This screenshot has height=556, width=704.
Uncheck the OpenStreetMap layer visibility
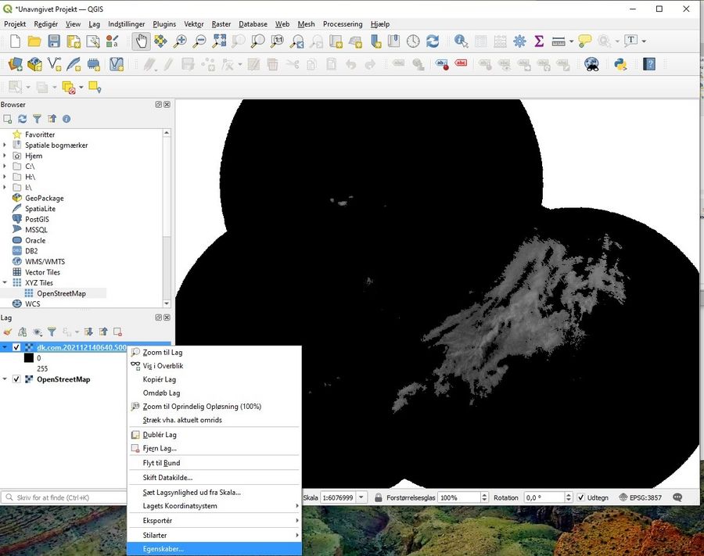16,379
